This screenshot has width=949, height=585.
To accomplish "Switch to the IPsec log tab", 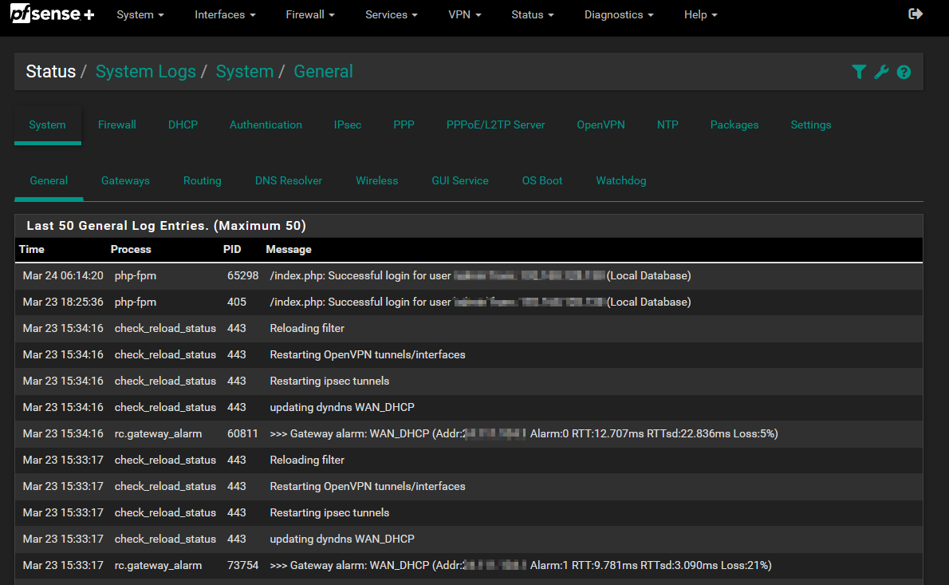I will pyautogui.click(x=348, y=125).
